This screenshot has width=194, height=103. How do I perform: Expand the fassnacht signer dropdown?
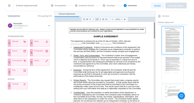pos(49,26)
